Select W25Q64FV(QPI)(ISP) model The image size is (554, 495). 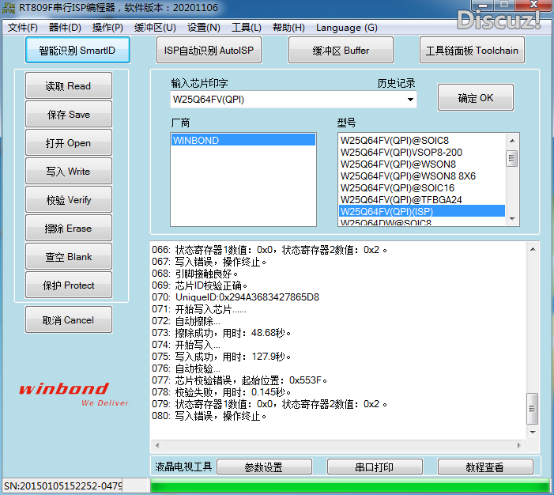(422, 211)
